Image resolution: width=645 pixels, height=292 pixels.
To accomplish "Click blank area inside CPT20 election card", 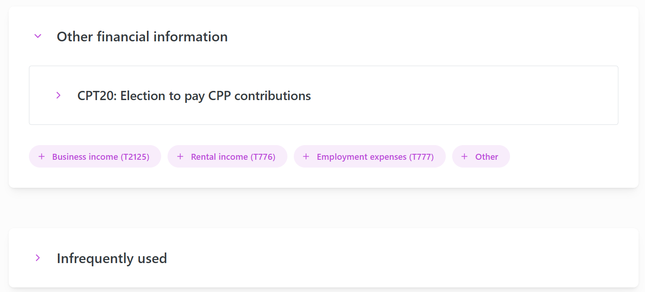I will [459, 95].
